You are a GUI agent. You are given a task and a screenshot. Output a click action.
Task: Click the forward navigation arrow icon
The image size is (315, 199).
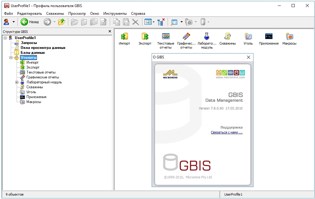click(x=47, y=22)
